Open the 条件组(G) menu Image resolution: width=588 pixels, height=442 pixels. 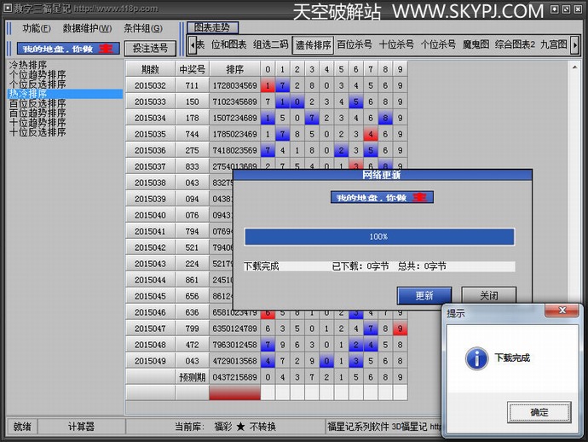tap(143, 28)
